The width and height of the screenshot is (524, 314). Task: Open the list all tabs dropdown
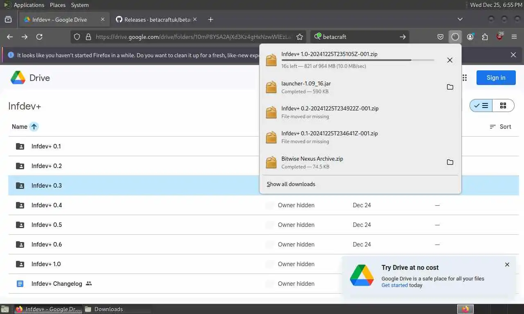(x=460, y=19)
